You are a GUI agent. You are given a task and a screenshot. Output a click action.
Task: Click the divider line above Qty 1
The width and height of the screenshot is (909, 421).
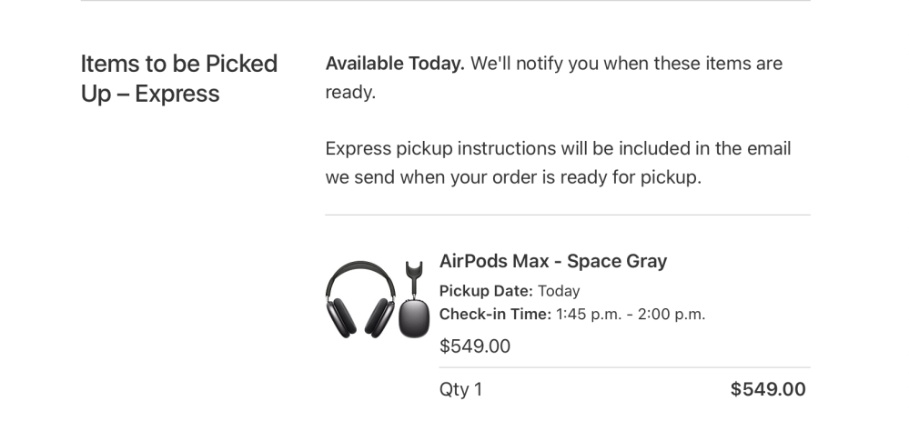[x=624, y=368]
